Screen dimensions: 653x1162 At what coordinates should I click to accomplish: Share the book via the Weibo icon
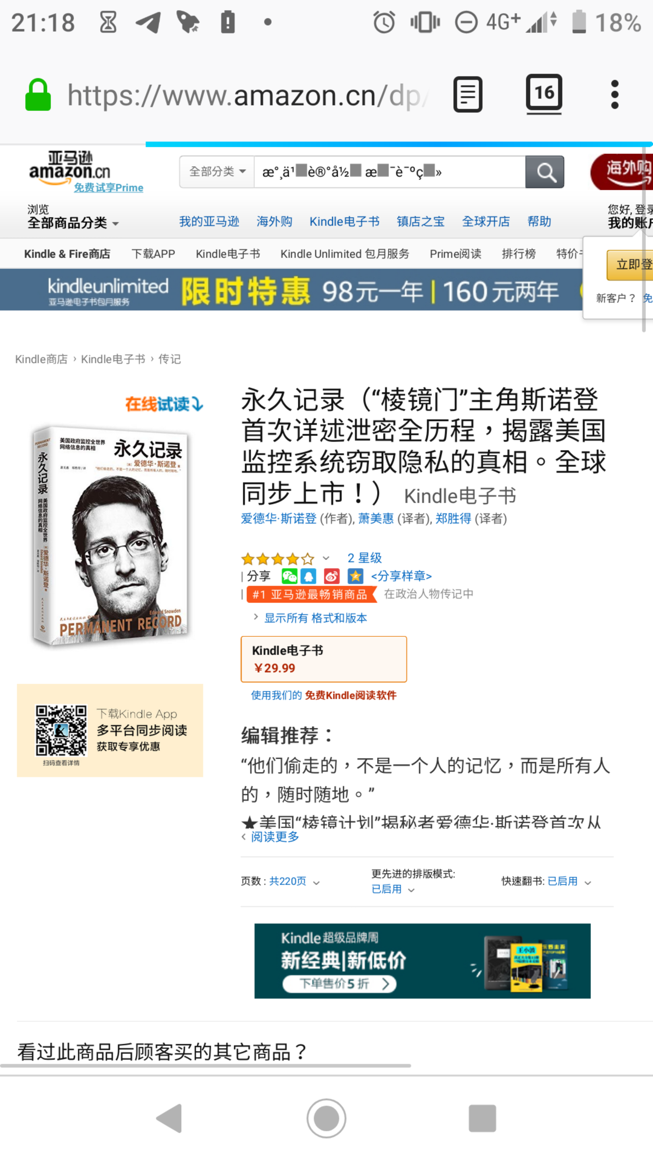point(332,576)
